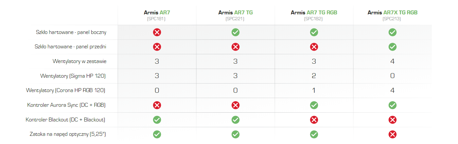Click red cross for AR7 TG front glass panel
458x144 pixels.
click(236, 47)
